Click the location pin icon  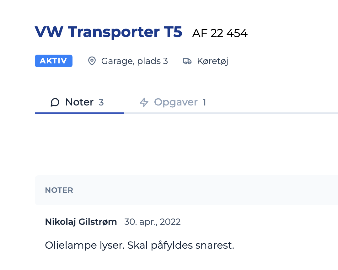[92, 61]
